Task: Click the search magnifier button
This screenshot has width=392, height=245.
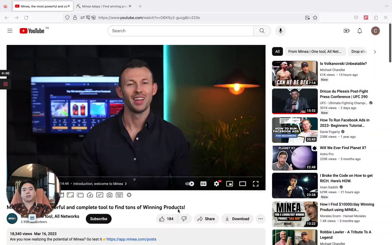Action: click(x=262, y=31)
